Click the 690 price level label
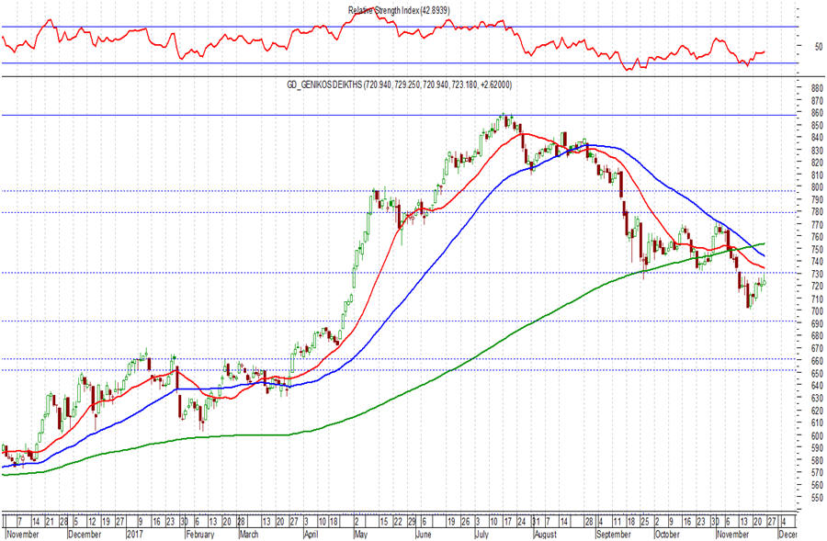The height and width of the screenshot is (541, 827). point(817,323)
